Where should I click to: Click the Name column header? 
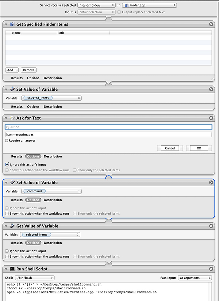coord(34,33)
